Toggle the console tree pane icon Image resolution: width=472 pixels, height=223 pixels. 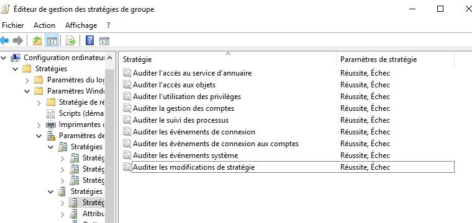tap(52, 40)
